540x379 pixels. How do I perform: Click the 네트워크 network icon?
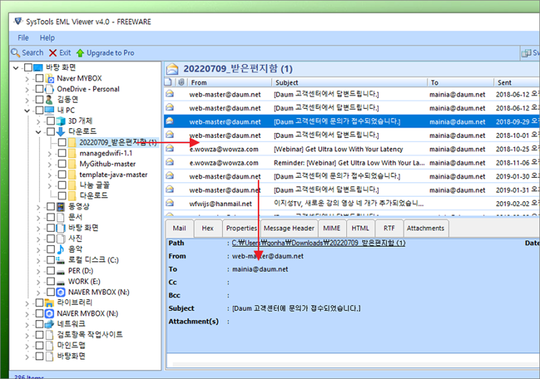click(x=50, y=324)
